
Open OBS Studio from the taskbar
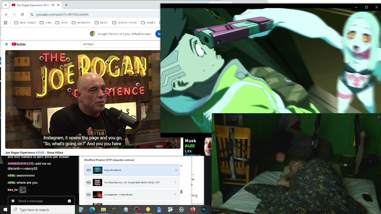137,210
